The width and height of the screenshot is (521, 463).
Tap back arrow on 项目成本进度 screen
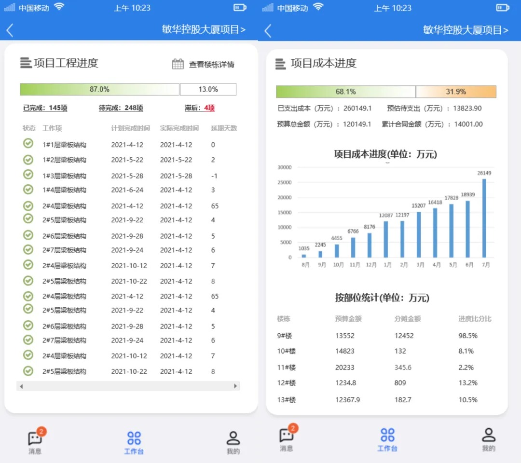[268, 30]
